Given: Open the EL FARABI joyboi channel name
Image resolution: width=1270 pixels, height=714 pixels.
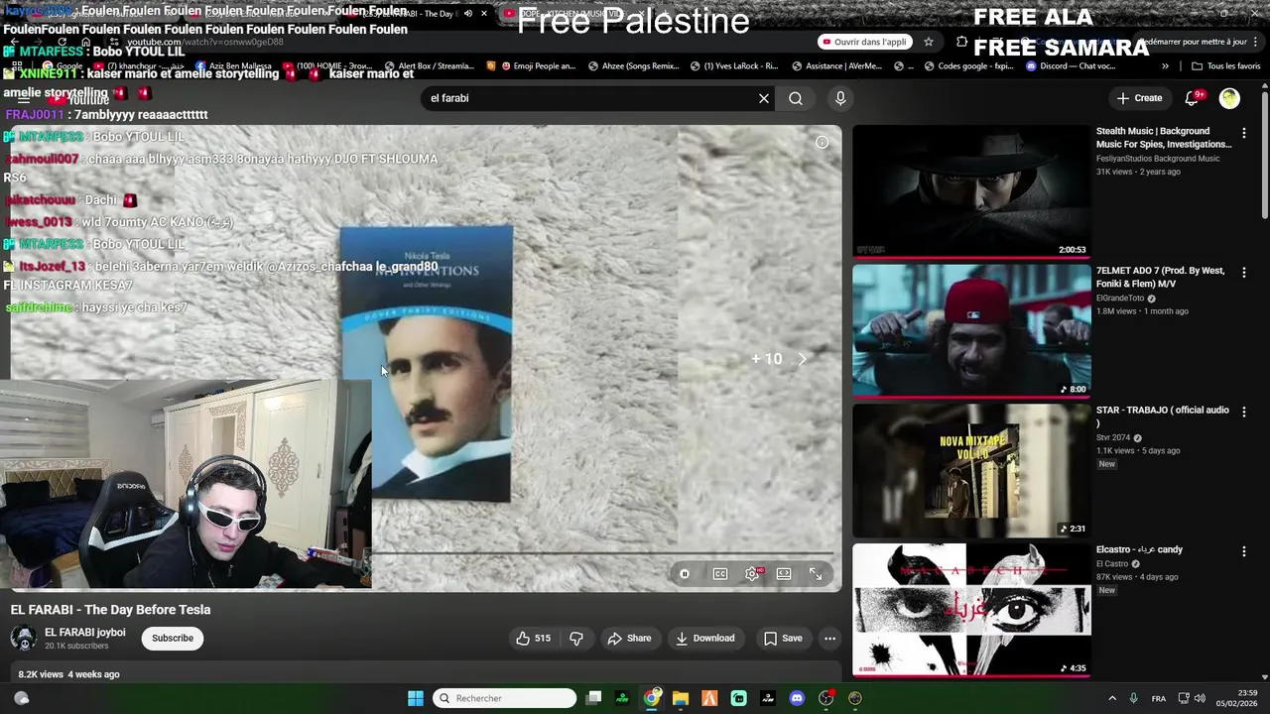Looking at the screenshot, I should click(x=85, y=633).
